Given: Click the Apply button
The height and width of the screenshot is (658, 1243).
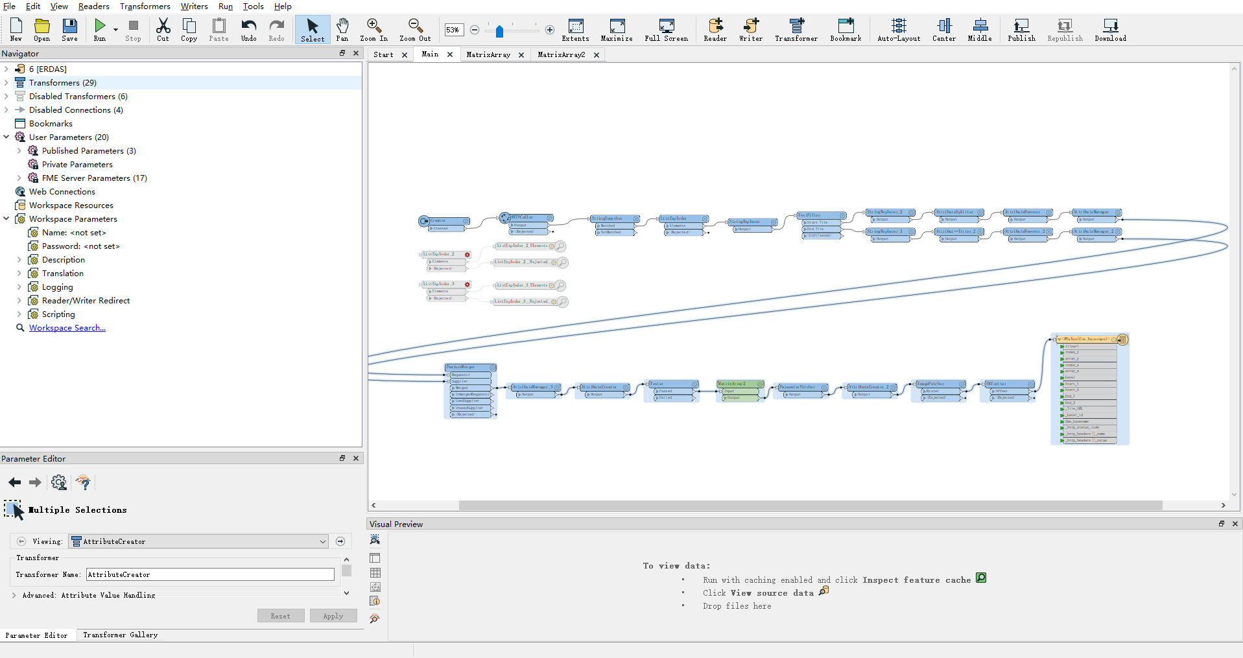Looking at the screenshot, I should [x=333, y=616].
